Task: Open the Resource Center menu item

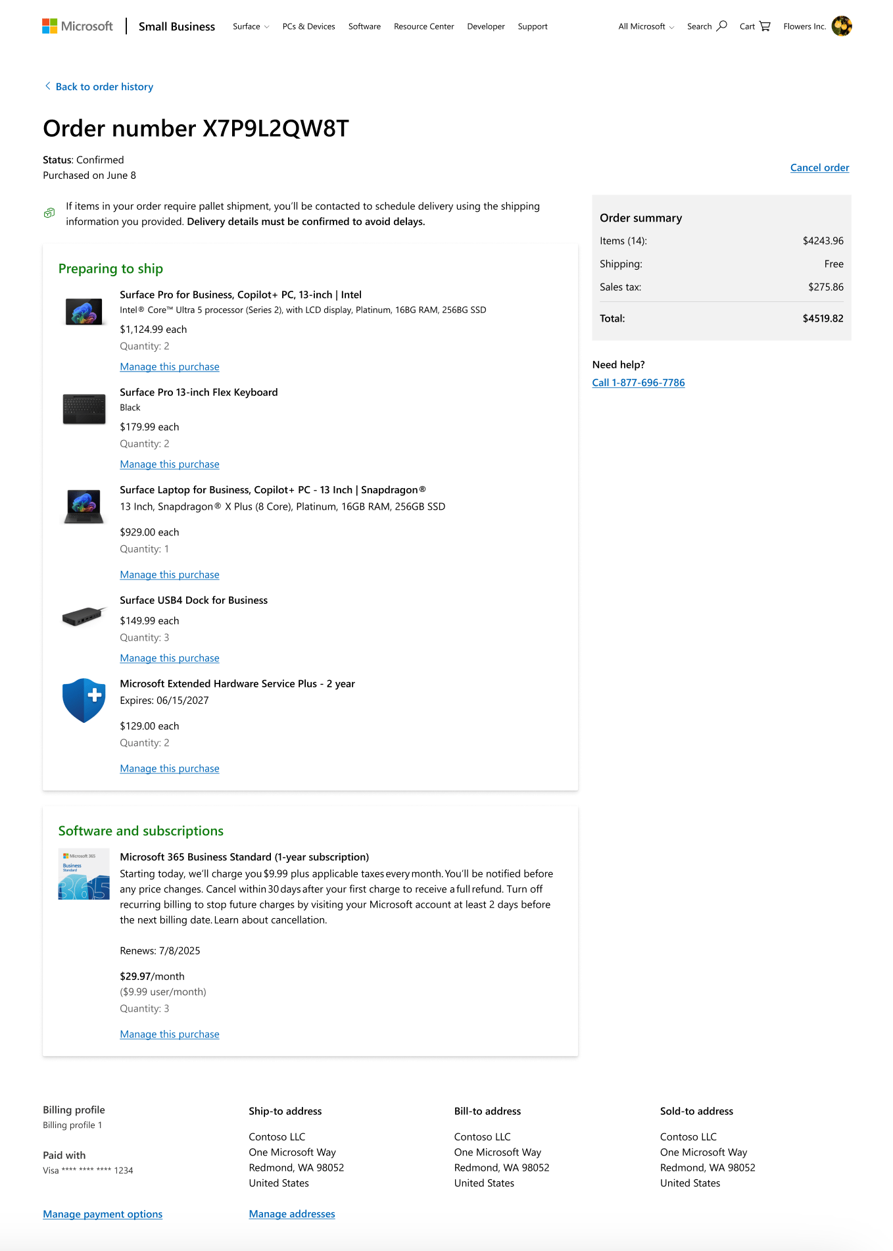Action: pos(423,26)
